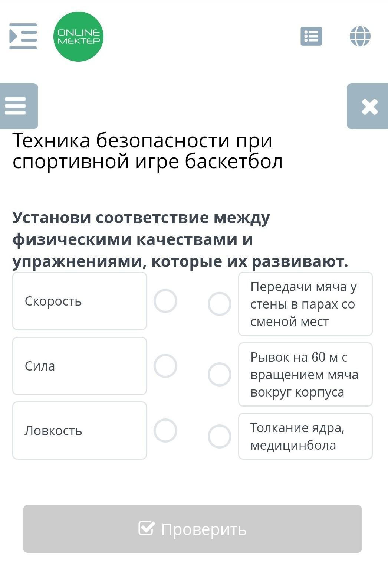
Task: Click the Скорость answer card
Action: [79, 301]
